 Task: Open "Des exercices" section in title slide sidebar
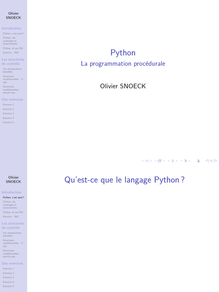pos(12,100)
